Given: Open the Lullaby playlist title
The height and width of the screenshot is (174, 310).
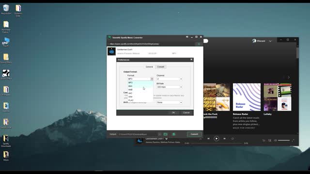Looking at the screenshot, I should click(x=267, y=114).
